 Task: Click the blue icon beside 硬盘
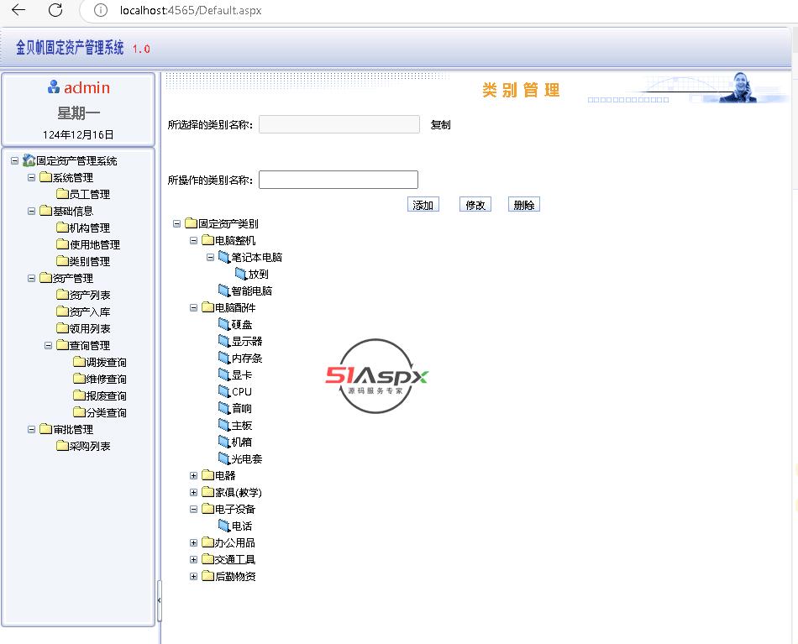click(223, 324)
